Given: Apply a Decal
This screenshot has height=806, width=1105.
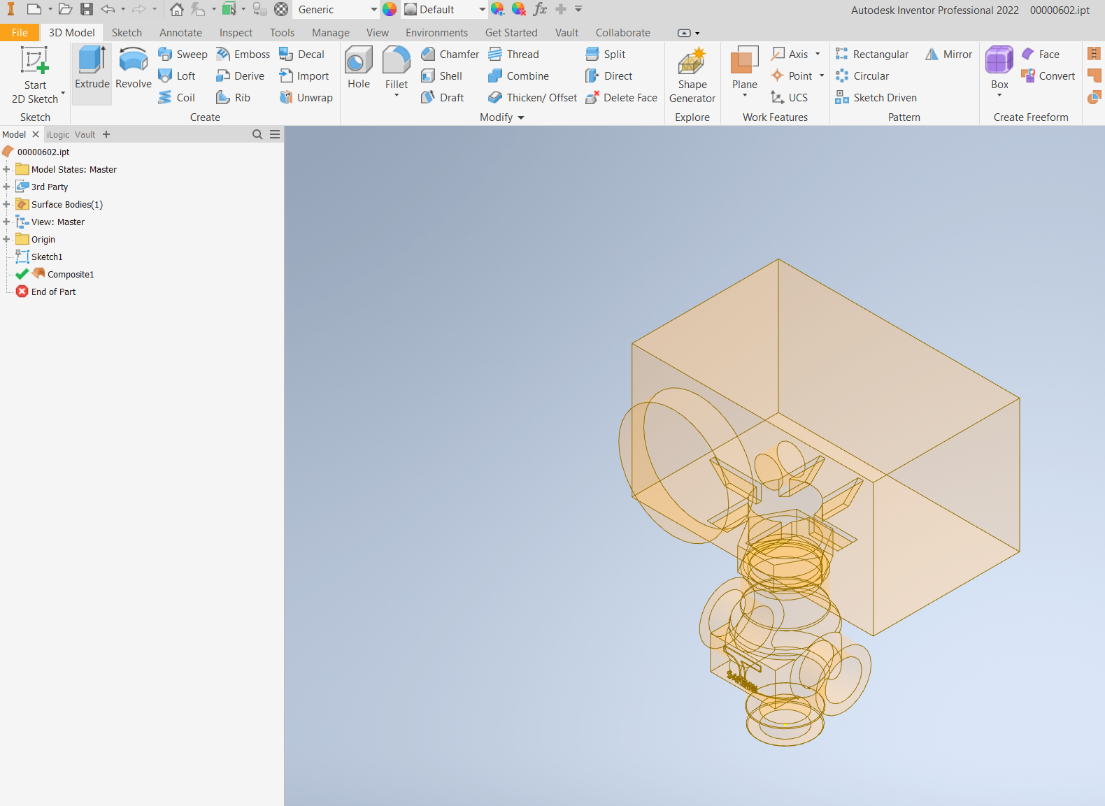Looking at the screenshot, I should tap(302, 55).
